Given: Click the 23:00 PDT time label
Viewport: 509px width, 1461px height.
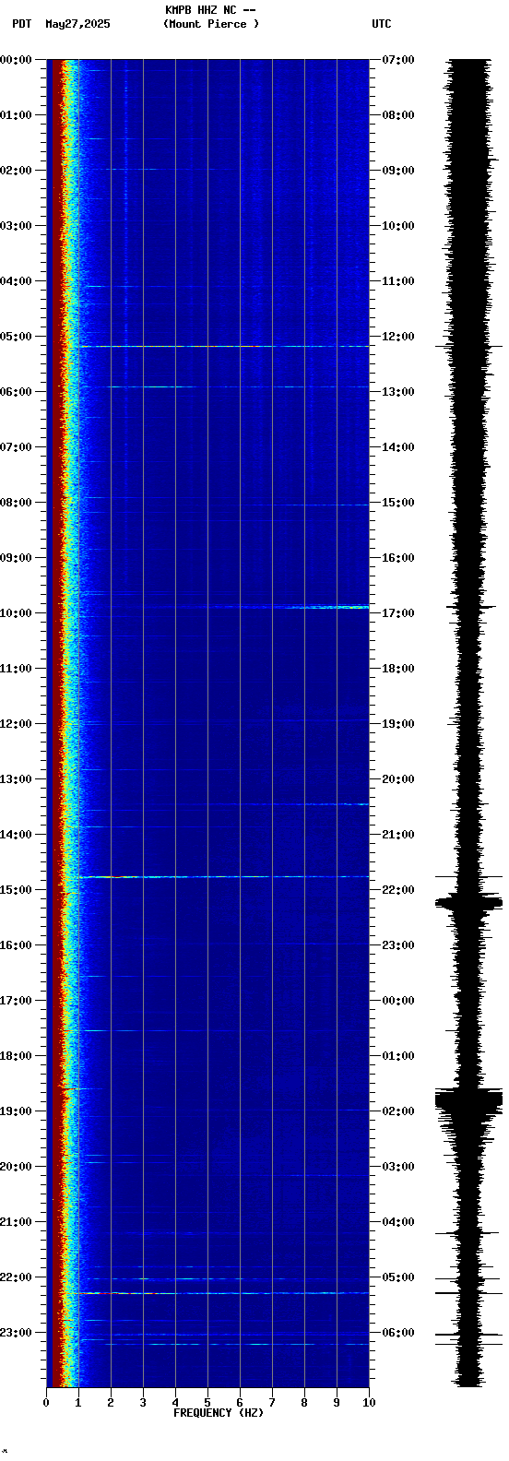Looking at the screenshot, I should click(x=17, y=1333).
